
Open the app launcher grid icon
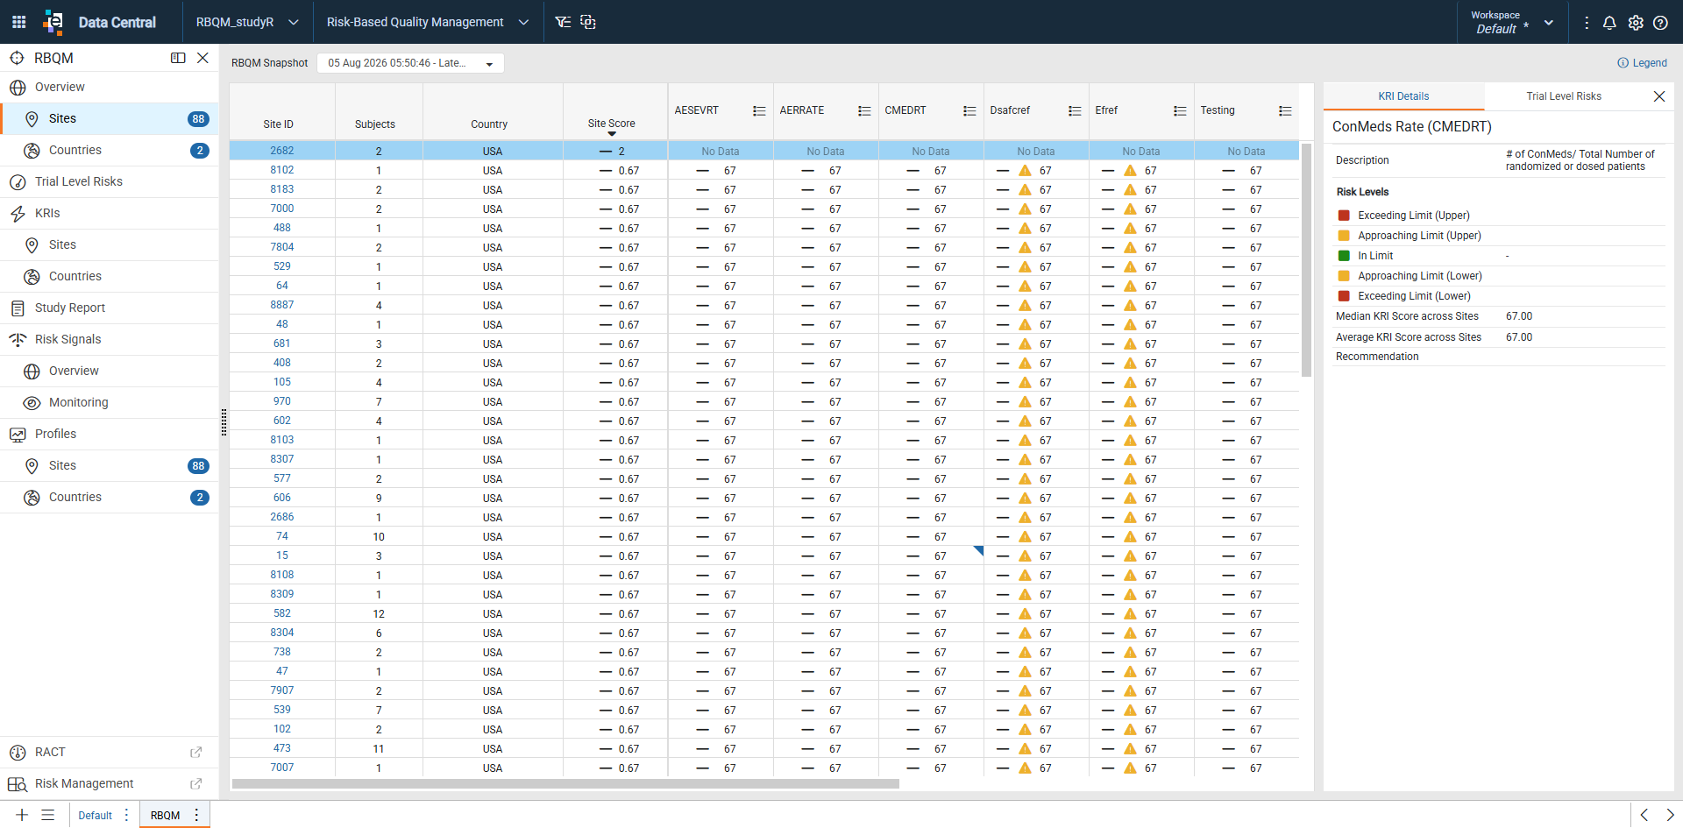pyautogui.click(x=18, y=22)
